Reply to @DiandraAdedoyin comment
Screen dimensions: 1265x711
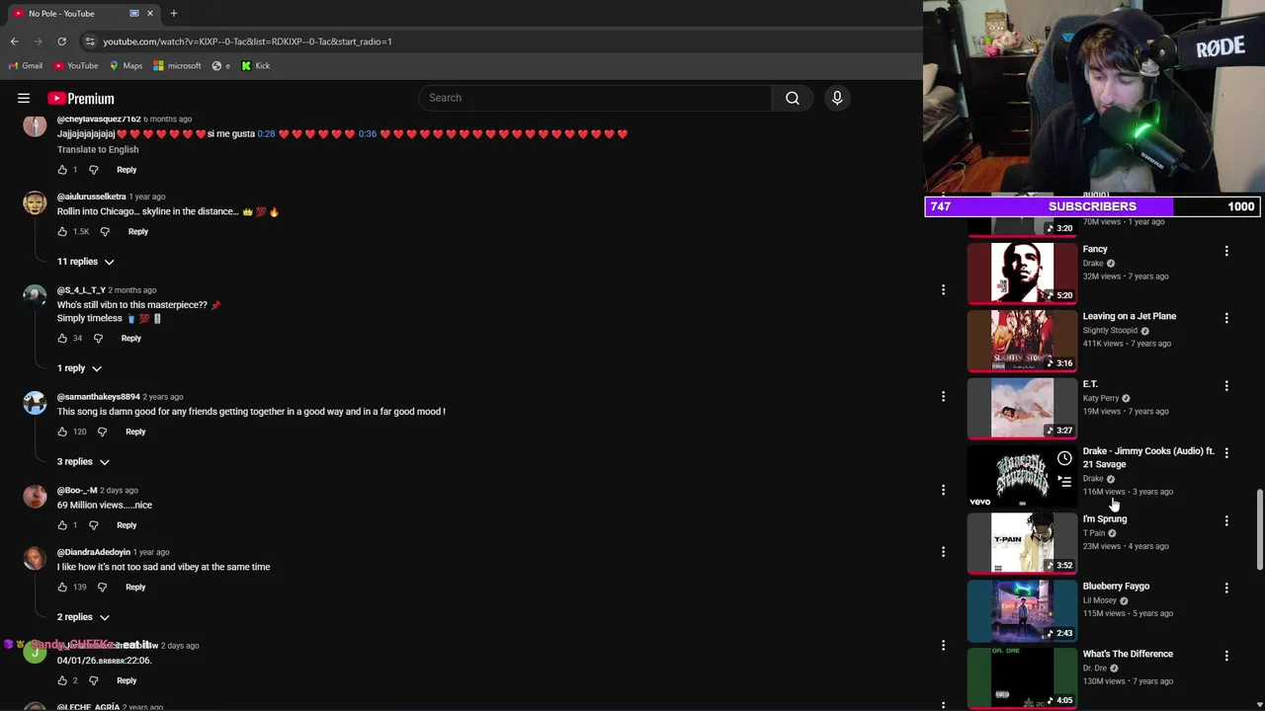click(135, 587)
